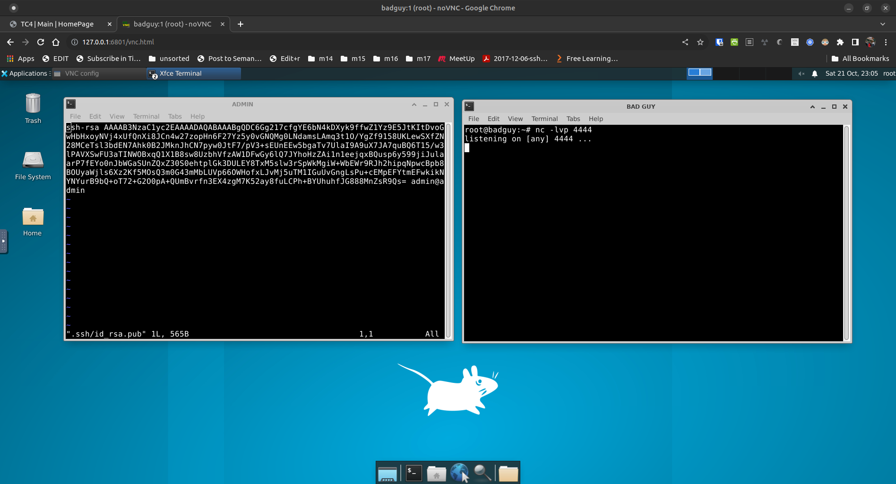Screen dimensions: 896x484
Task: Open a new Chrome tab
Action: pyautogui.click(x=241, y=24)
